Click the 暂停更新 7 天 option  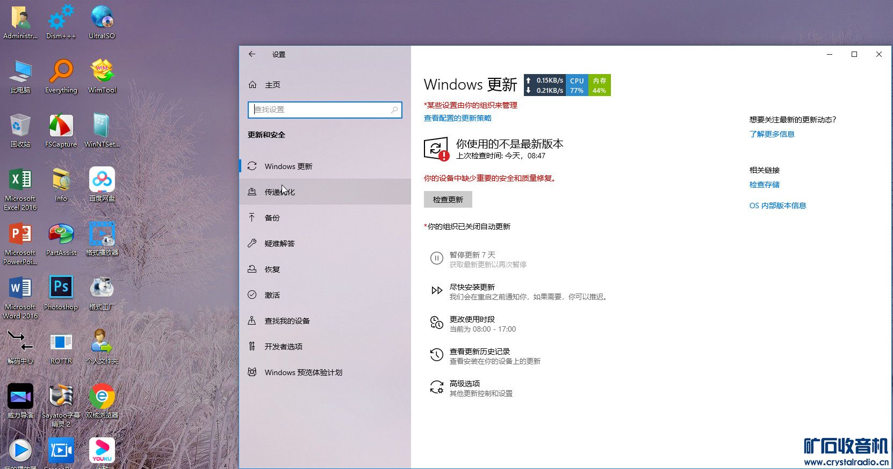click(x=478, y=259)
